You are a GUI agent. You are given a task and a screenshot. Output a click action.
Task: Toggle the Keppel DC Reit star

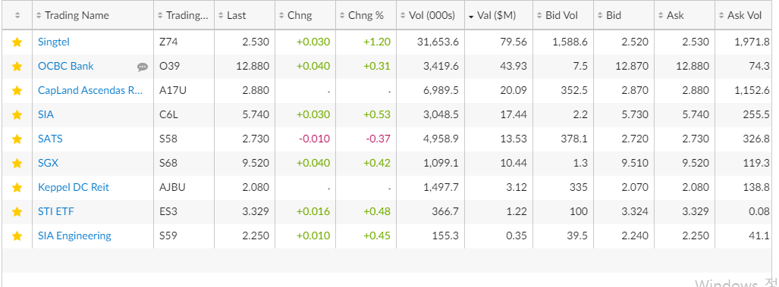click(x=17, y=188)
